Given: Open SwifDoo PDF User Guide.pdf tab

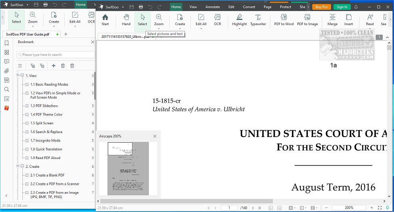Looking at the screenshot, I should [32, 34].
